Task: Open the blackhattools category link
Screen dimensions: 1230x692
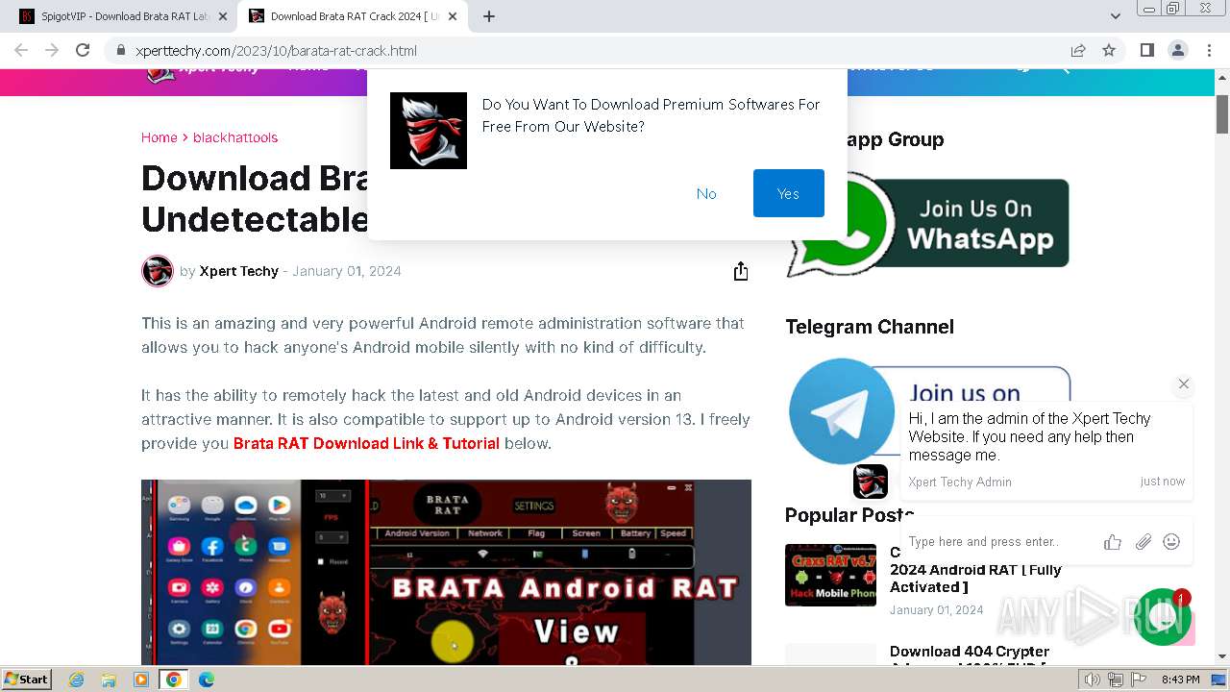Action: tap(235, 137)
